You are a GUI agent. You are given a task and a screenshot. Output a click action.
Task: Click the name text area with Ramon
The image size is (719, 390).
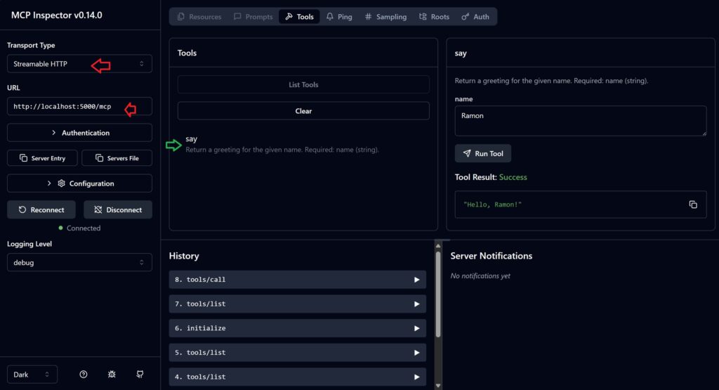pyautogui.click(x=581, y=121)
